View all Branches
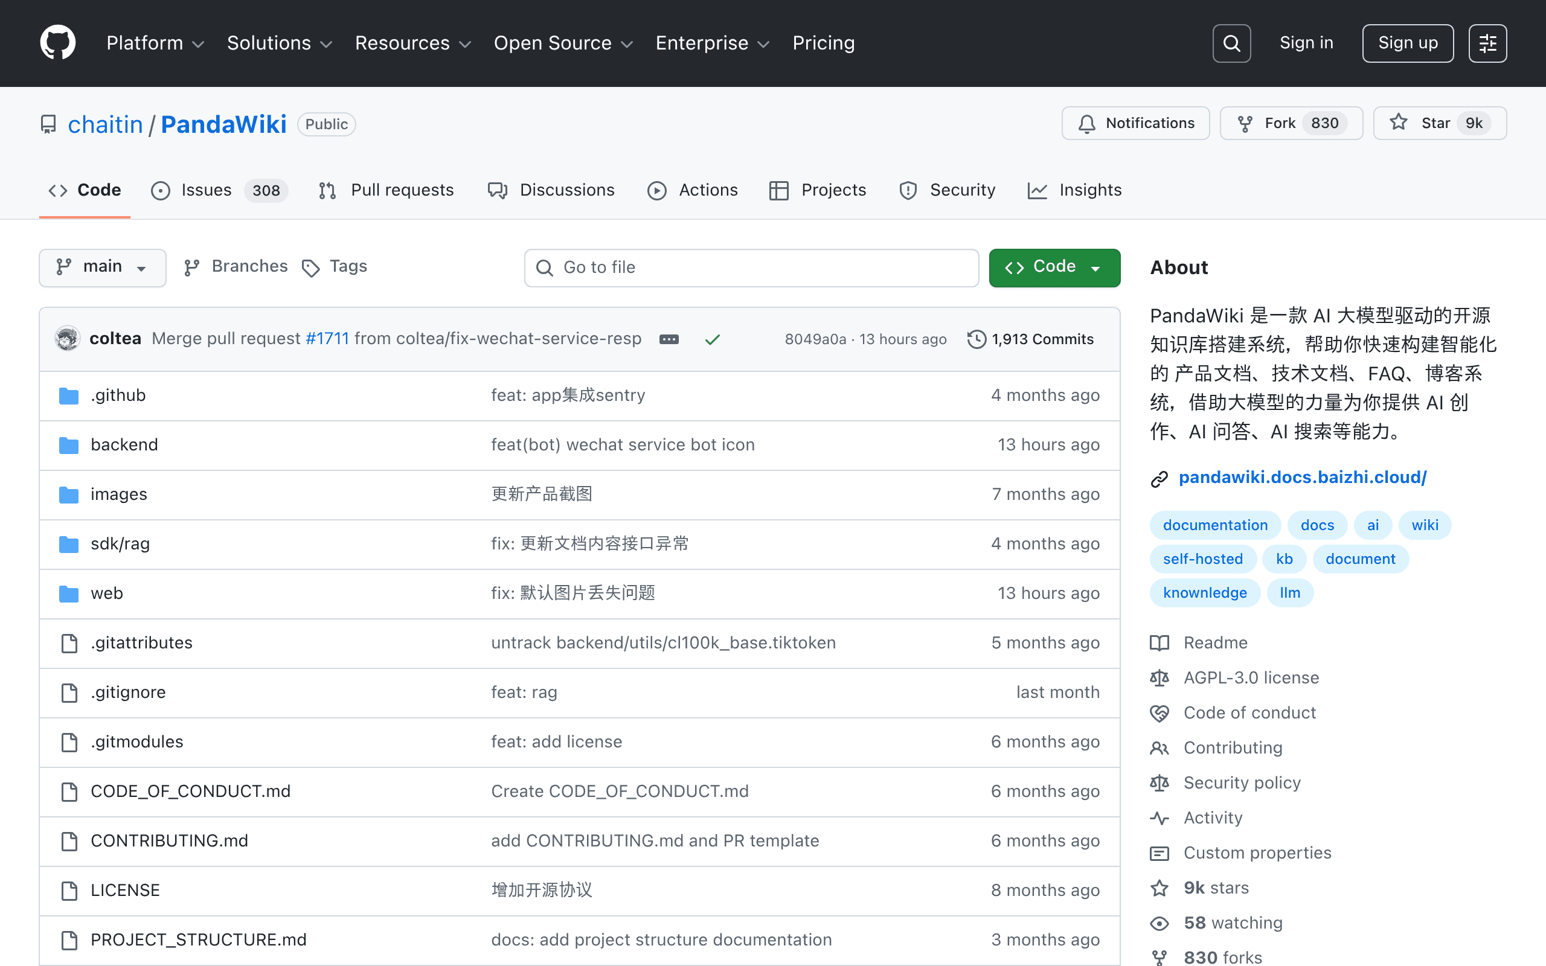This screenshot has width=1546, height=966. (236, 266)
